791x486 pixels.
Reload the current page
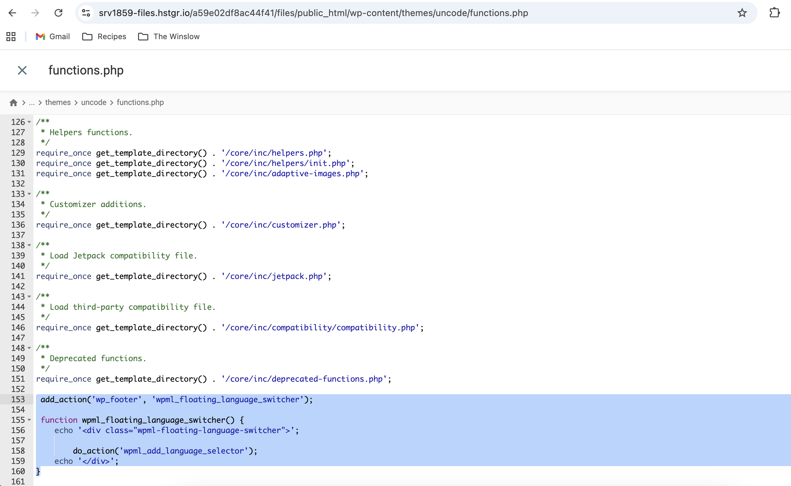[58, 13]
